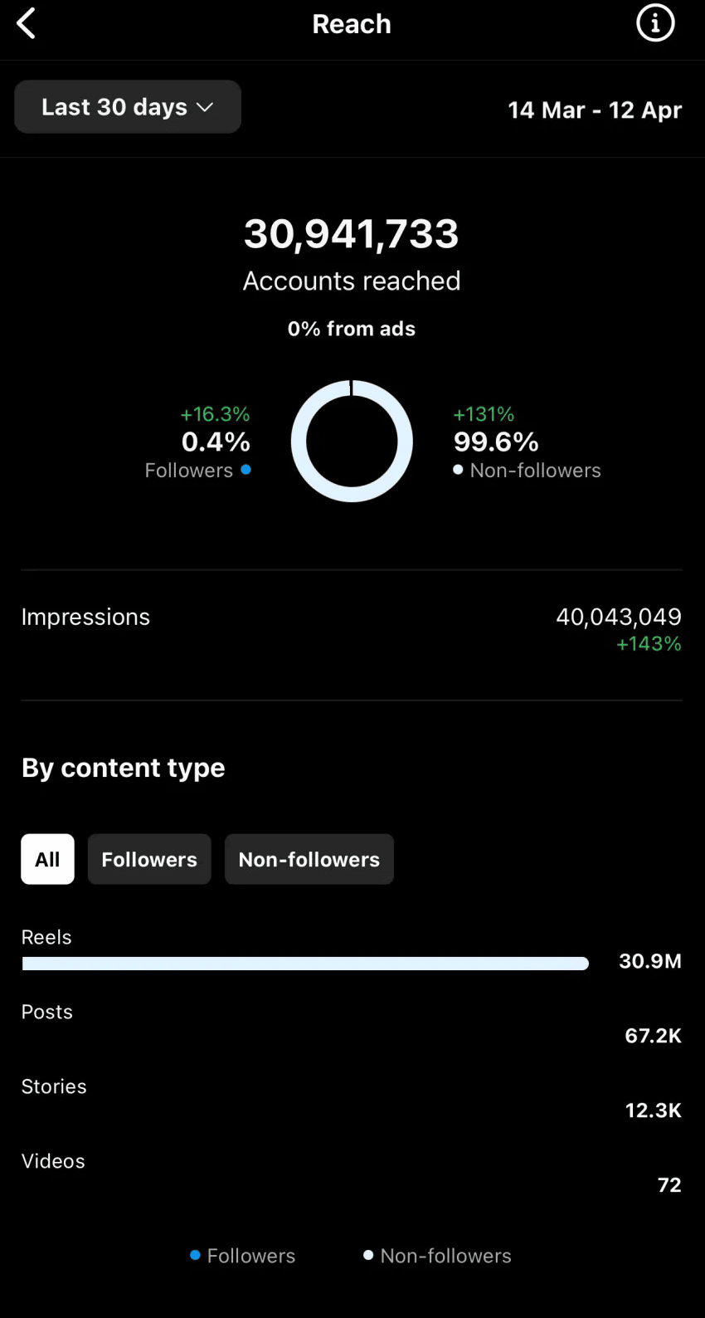Select the Stories content type row
Image resolution: width=705 pixels, height=1318 pixels.
[x=352, y=1098]
